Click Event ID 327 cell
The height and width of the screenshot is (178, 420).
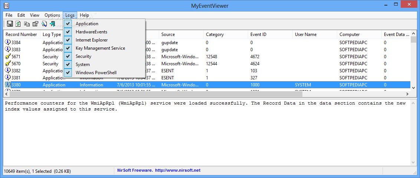254,78
